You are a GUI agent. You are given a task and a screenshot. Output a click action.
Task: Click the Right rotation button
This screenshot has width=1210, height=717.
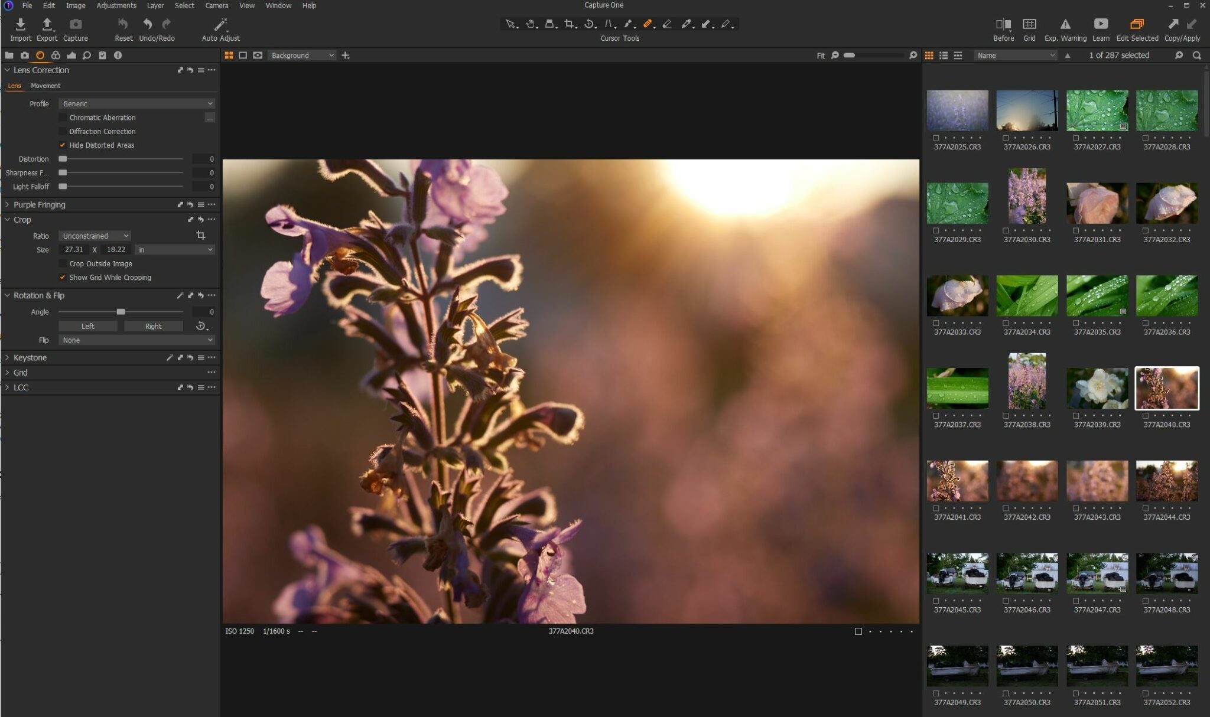154,325
